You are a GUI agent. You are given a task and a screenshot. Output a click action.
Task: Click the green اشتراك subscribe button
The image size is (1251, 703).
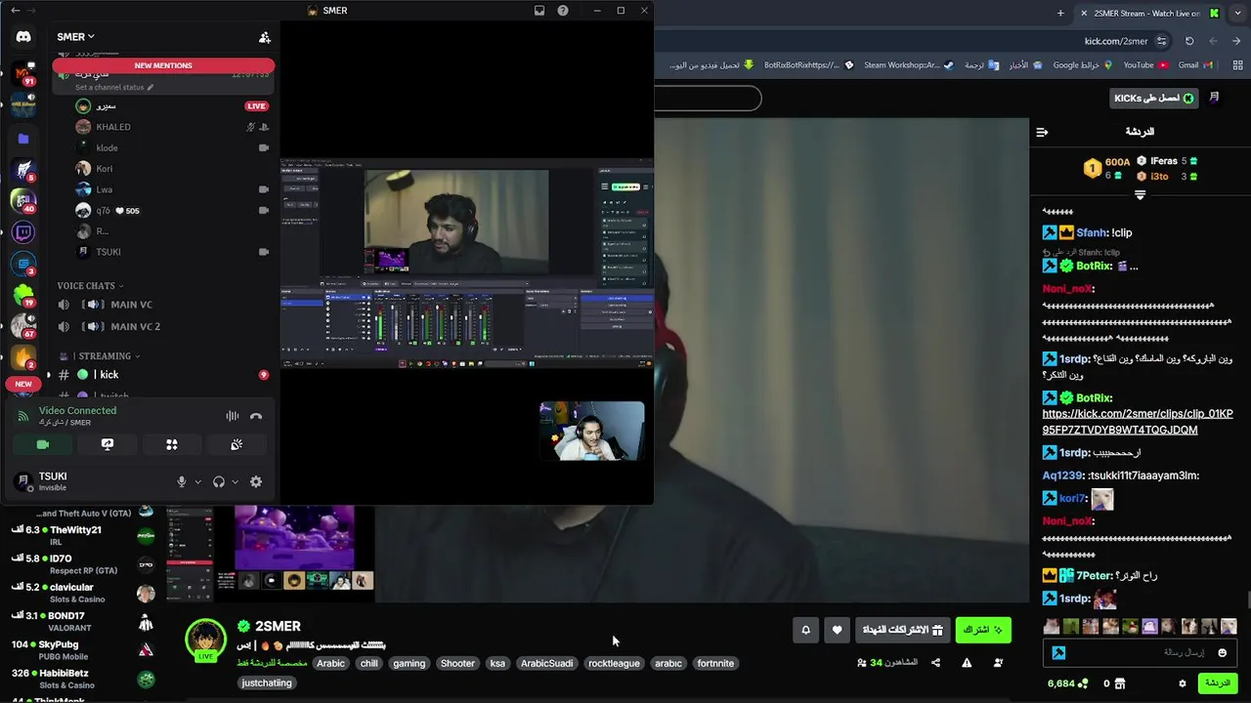click(982, 630)
